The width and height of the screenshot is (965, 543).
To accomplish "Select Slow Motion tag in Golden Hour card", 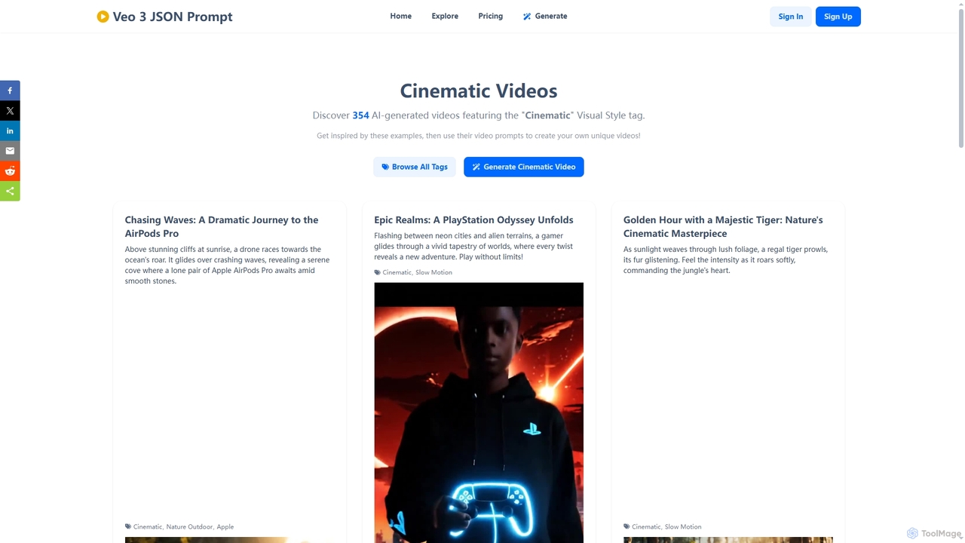I will tap(683, 526).
